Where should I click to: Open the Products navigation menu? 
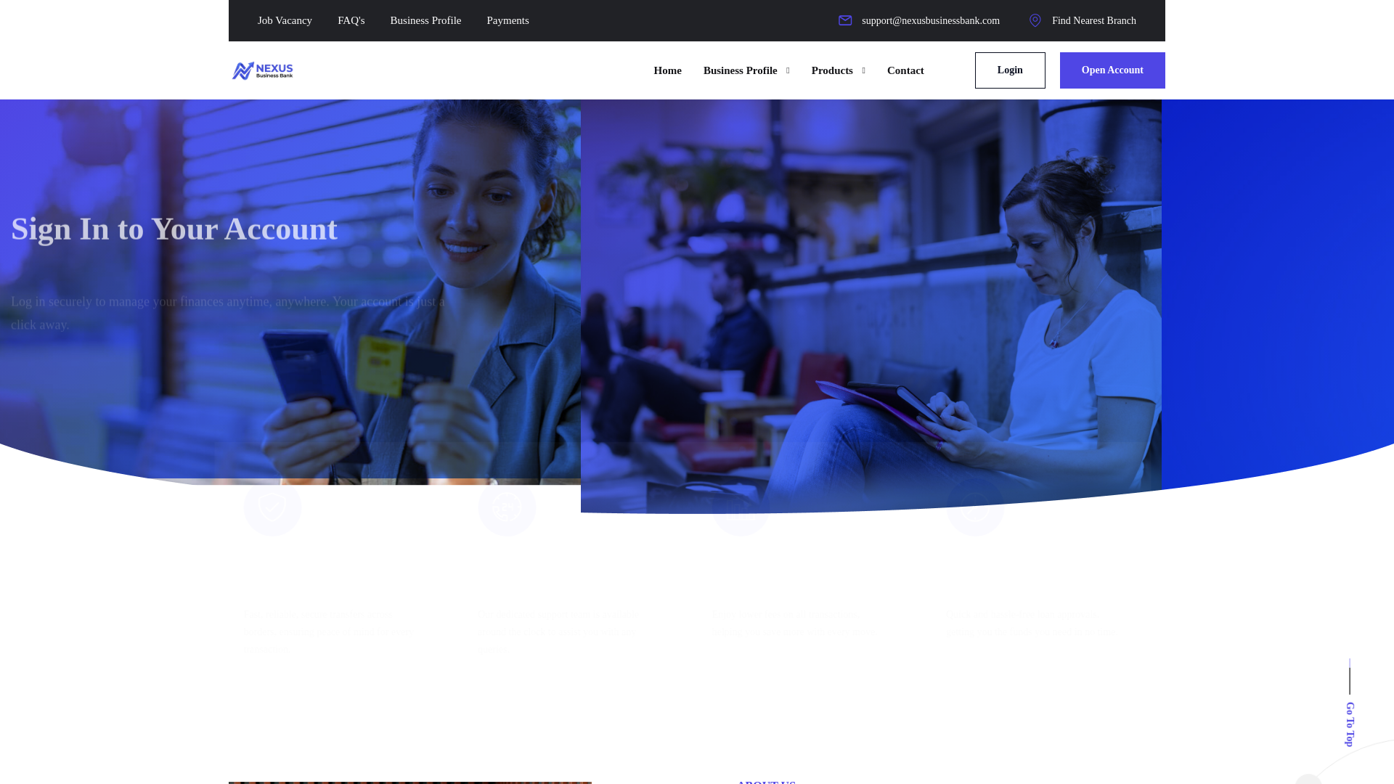tap(832, 70)
